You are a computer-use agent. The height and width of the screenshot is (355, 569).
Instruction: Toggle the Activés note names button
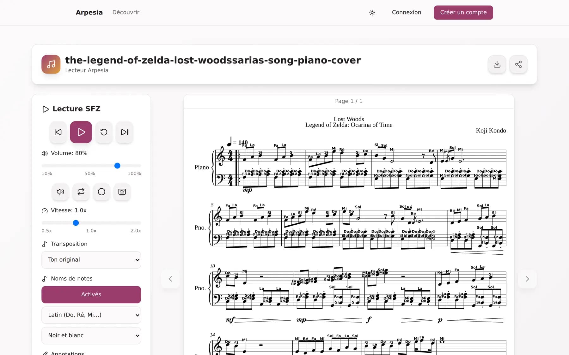click(91, 294)
